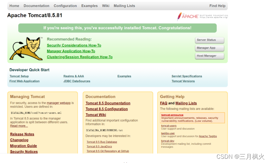Viewport: 270px width, 163px height.
Task: Open Wiki in the top navigation
Action: pos(106,6)
